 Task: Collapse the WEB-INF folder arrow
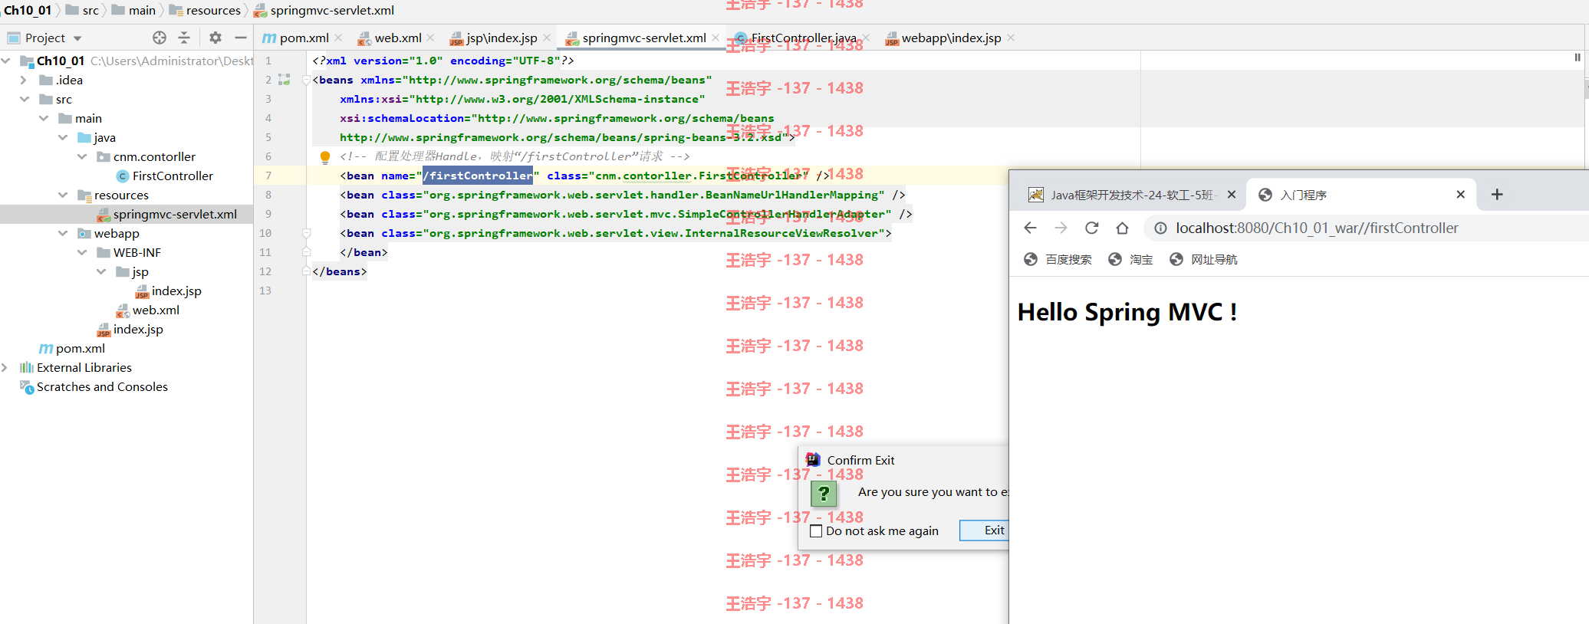(x=82, y=252)
